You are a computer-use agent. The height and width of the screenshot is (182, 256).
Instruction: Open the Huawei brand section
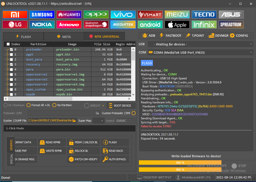69,14
